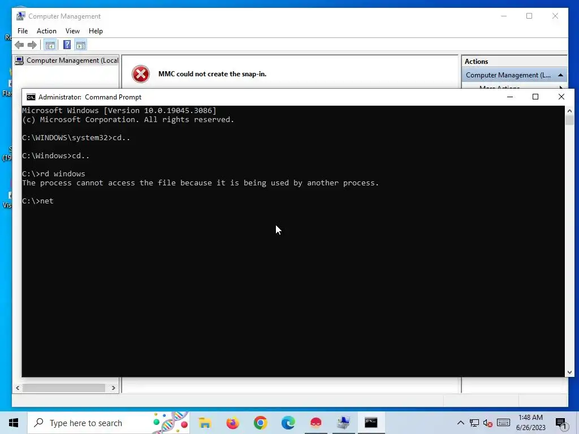This screenshot has height=434, width=579.
Task: Minimize the Command Prompt window
Action: click(510, 97)
